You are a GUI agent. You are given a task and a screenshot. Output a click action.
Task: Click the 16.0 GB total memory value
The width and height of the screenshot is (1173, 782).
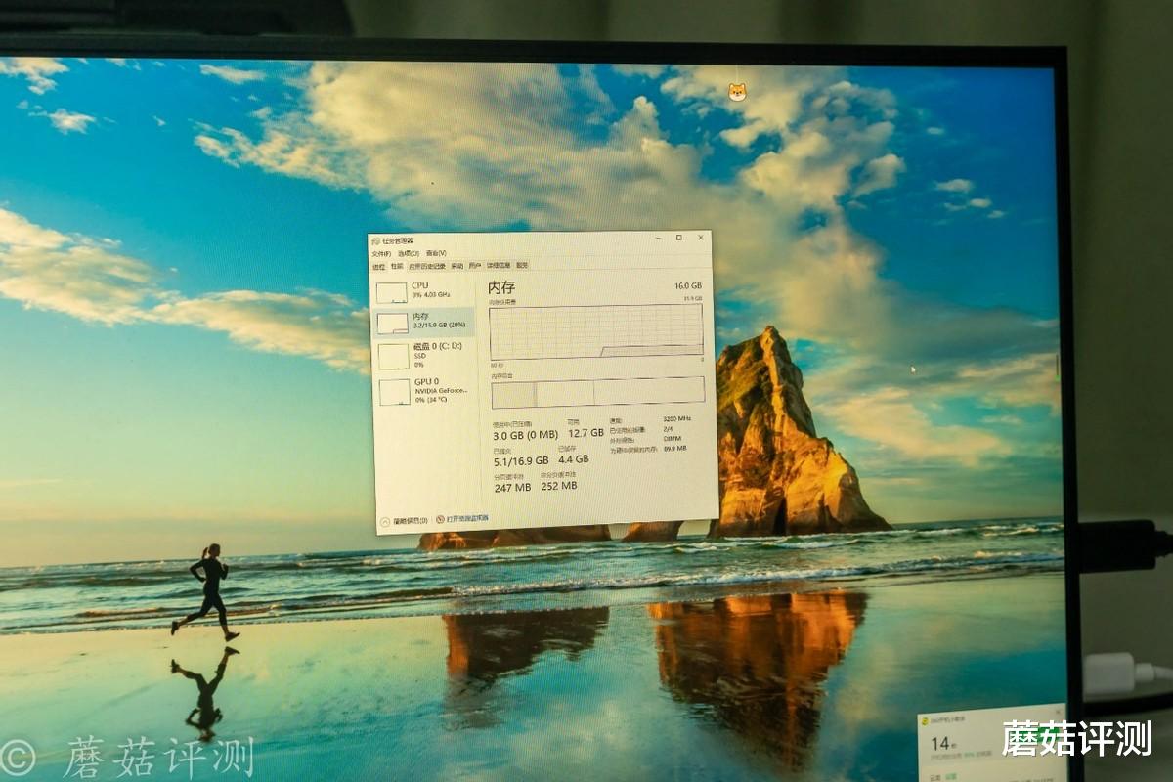pos(687,286)
